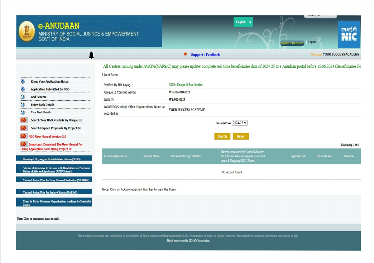Viewport: 374px width, 263px height.
Task: Open View Bank Details menu item
Action: click(41, 113)
